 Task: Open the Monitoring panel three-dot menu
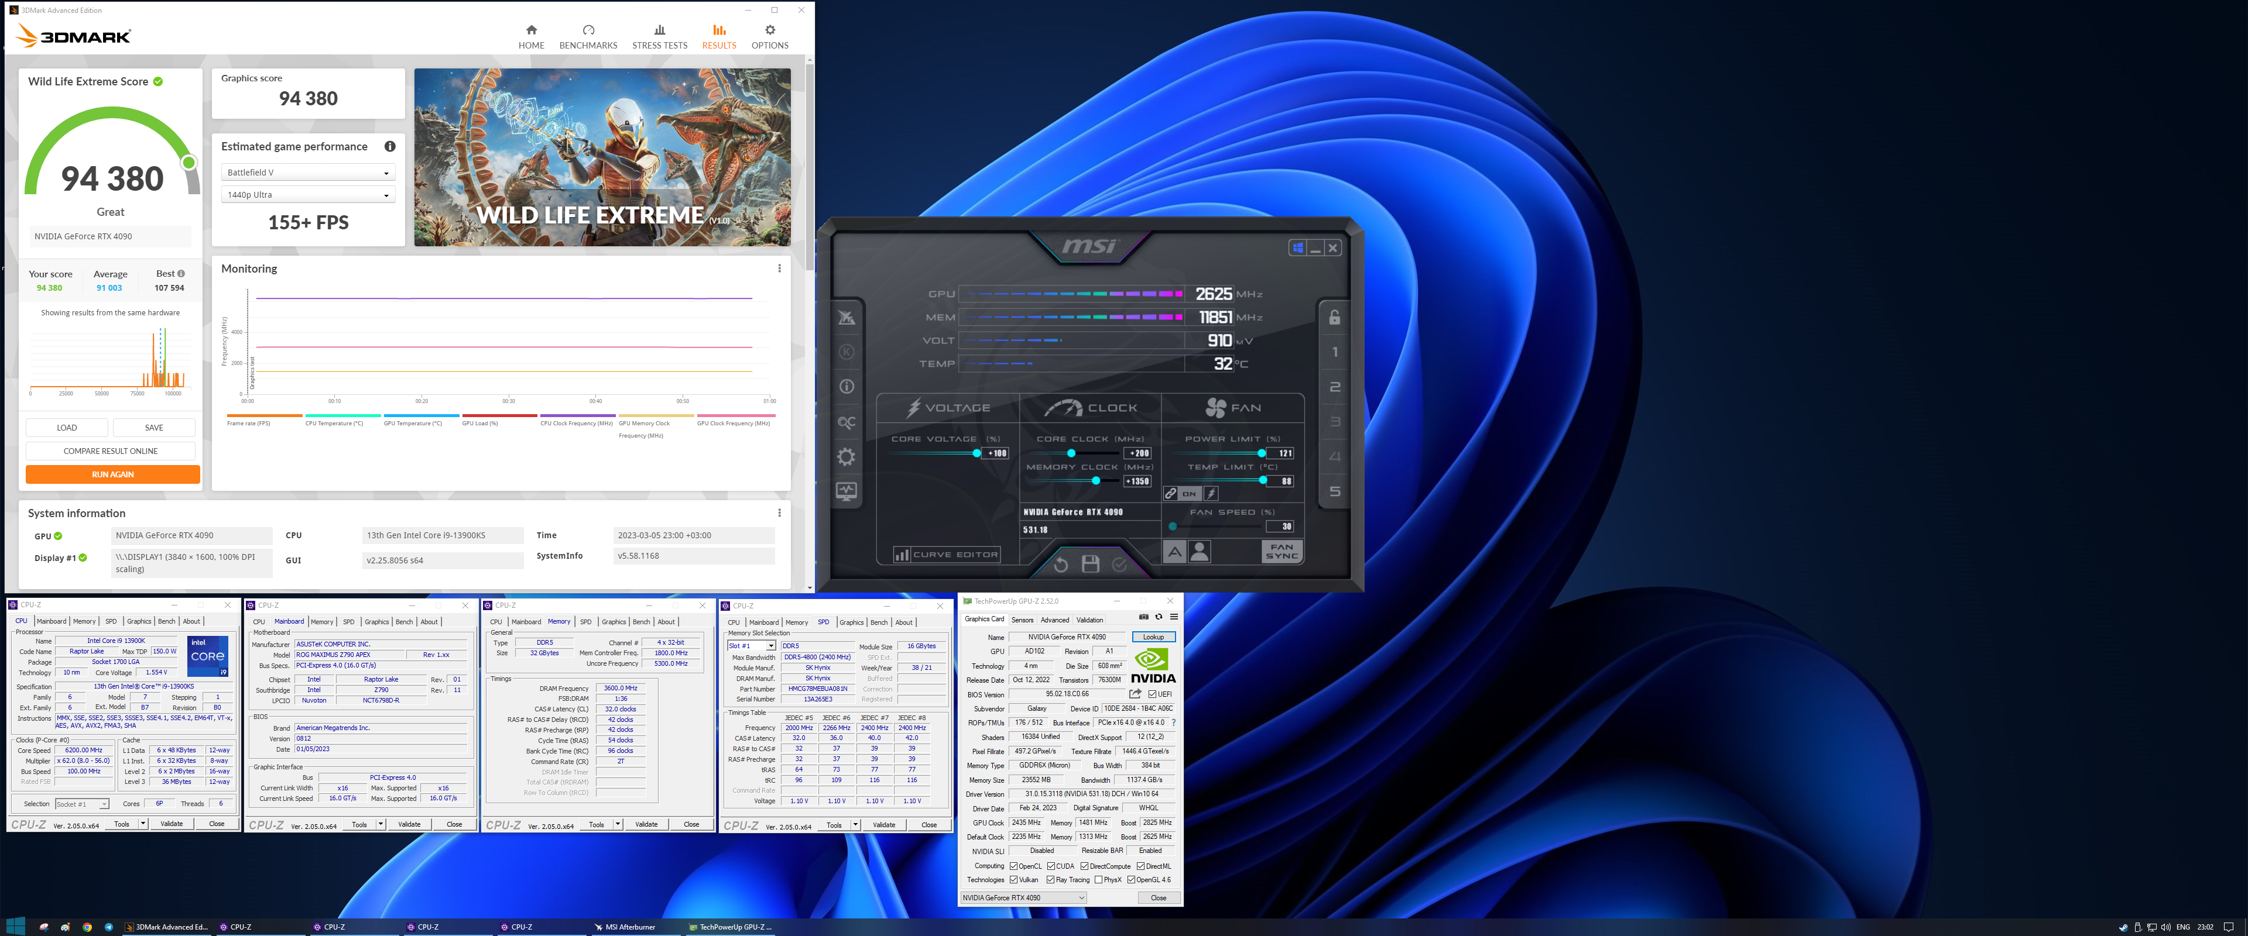pos(779,269)
